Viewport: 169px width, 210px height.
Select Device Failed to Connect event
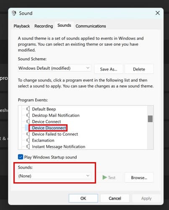coord(55,134)
